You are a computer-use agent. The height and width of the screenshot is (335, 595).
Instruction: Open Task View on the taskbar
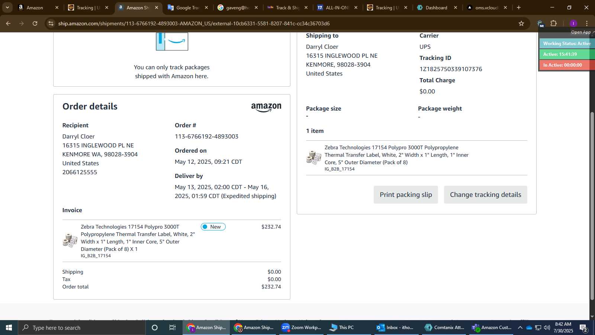173,328
